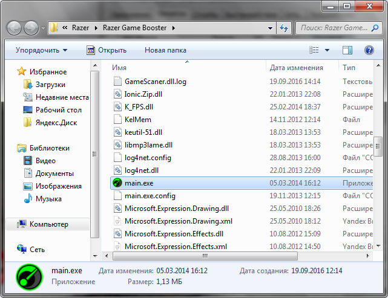388x298 pixels.
Task: Select the Ionic.Zip.dll file icon
Action: (x=117, y=94)
